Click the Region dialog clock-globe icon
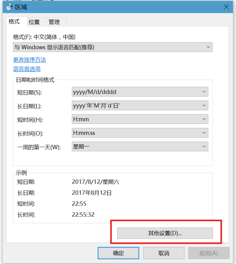236x264 pixels. [9, 7]
